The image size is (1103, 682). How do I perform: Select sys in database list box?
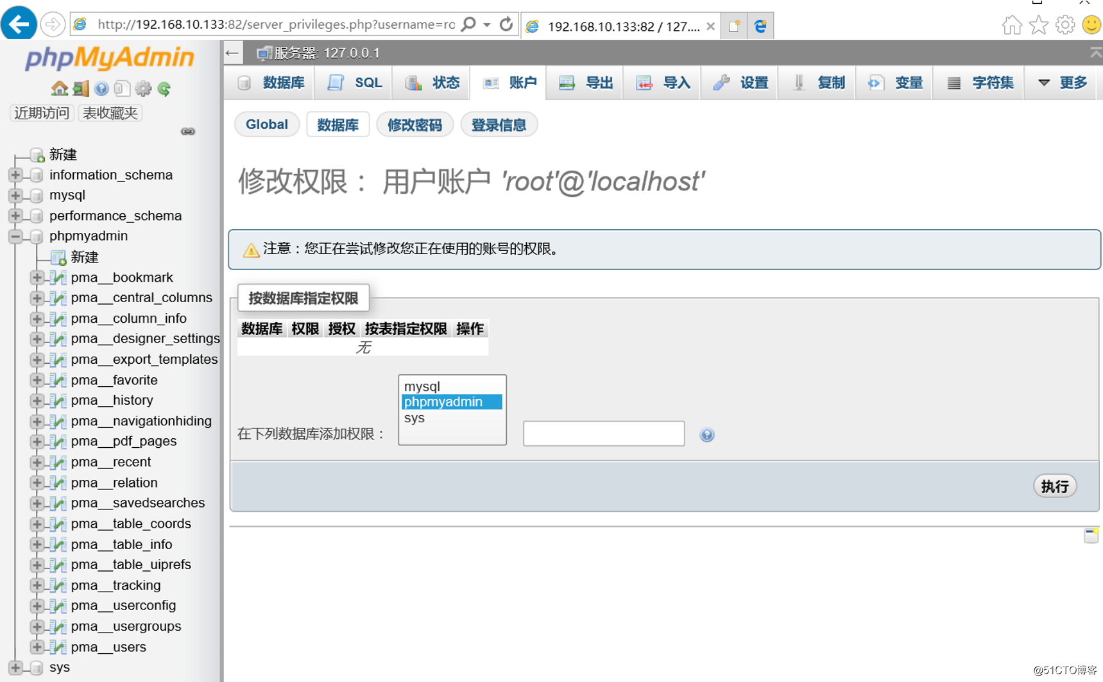451,418
